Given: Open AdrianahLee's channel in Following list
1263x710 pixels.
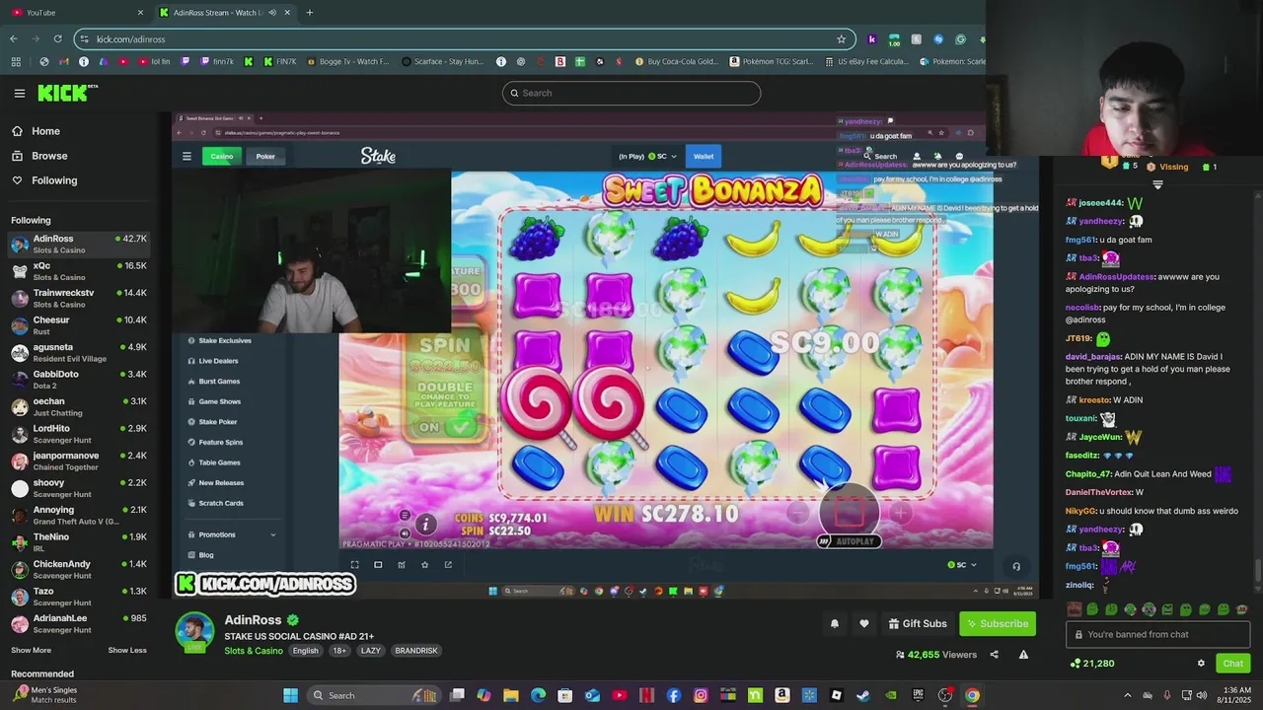Looking at the screenshot, I should coord(79,623).
